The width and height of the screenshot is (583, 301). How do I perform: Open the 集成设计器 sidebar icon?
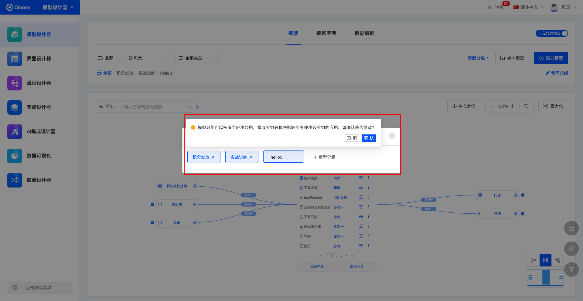[x=15, y=107]
